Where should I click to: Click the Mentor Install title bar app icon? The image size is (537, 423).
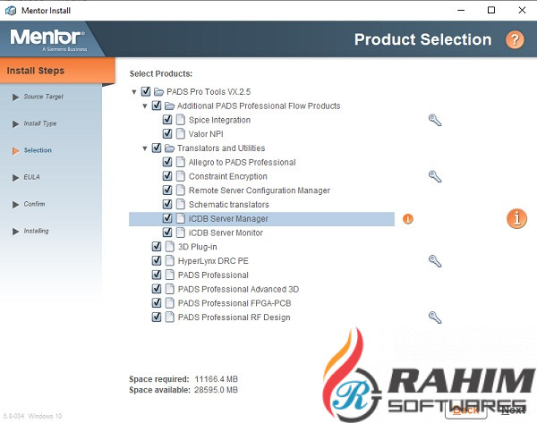tap(11, 11)
